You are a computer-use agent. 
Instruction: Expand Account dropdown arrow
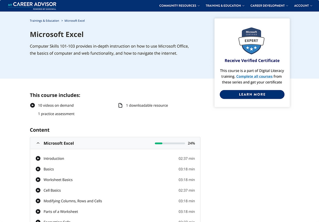point(311,6)
